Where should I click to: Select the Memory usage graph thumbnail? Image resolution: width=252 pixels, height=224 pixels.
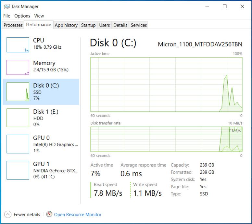coord(18,67)
